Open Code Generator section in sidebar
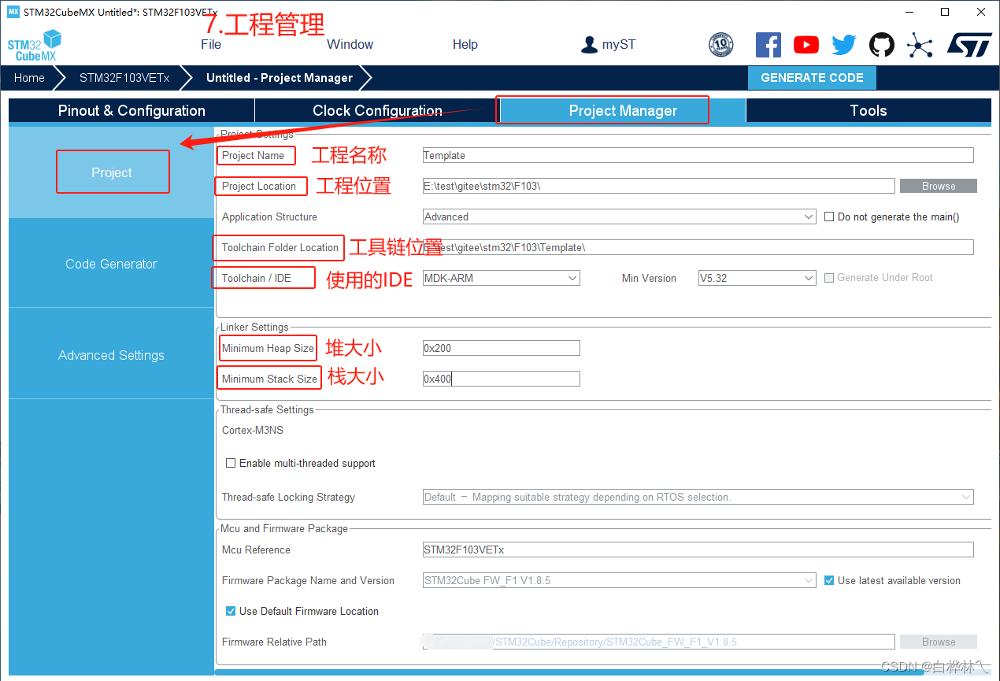Viewport: 1000px width, 681px height. coord(112,264)
